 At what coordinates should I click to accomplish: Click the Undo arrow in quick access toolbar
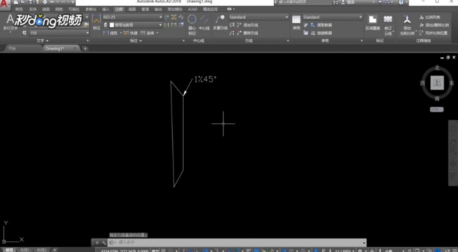pos(53,2)
